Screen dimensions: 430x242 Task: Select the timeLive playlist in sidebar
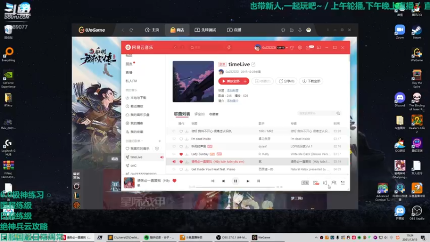[142, 157]
